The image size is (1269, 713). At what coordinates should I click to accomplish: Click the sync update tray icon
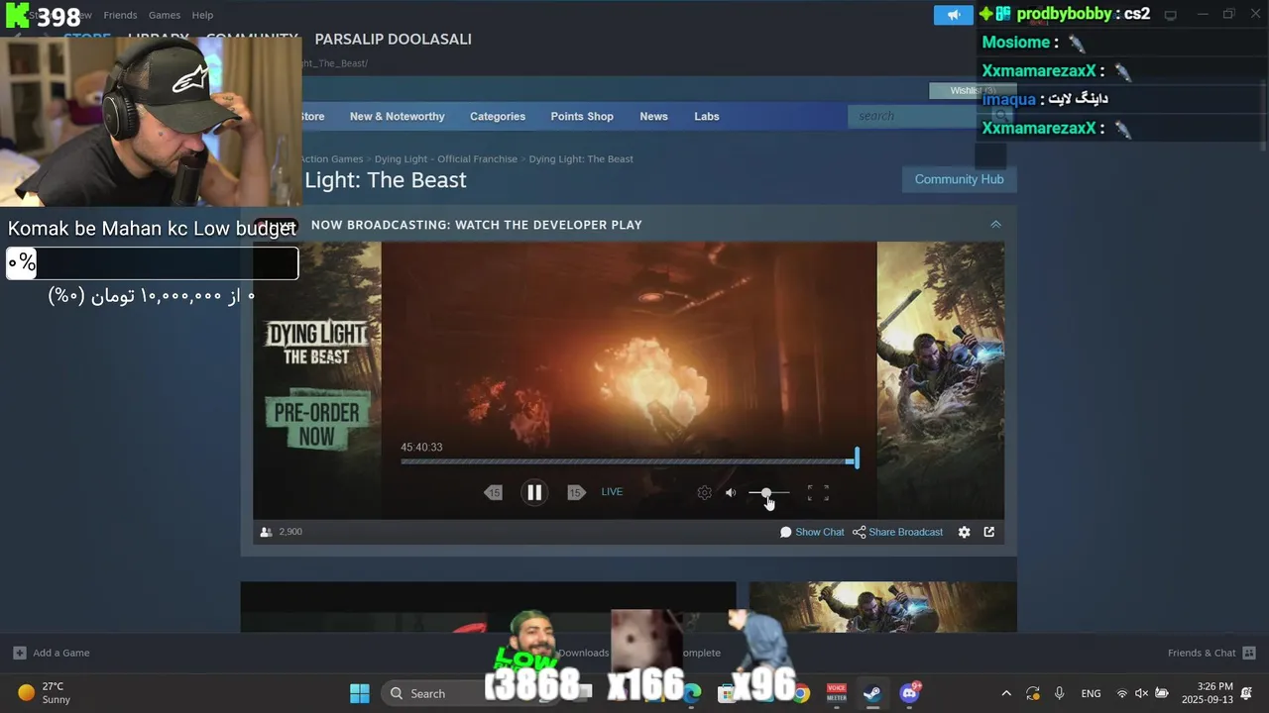tap(1033, 693)
